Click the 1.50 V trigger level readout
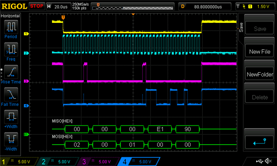The image size is (277, 166). 263,6
